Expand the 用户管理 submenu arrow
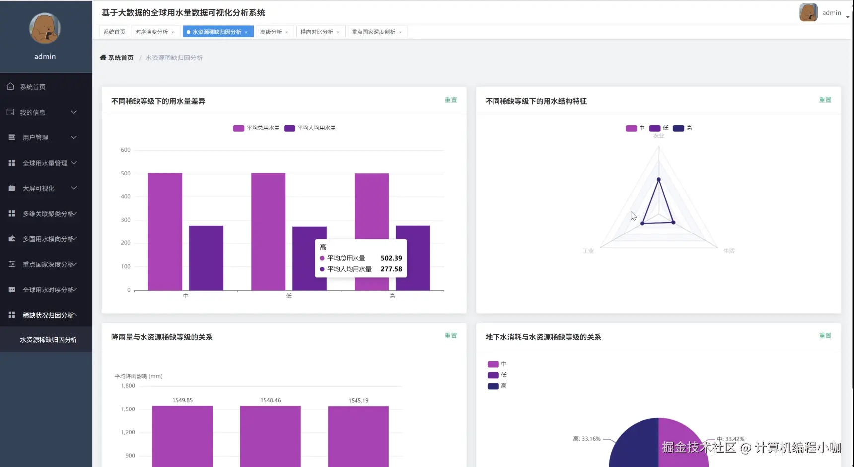This screenshot has height=467, width=854. pos(74,137)
